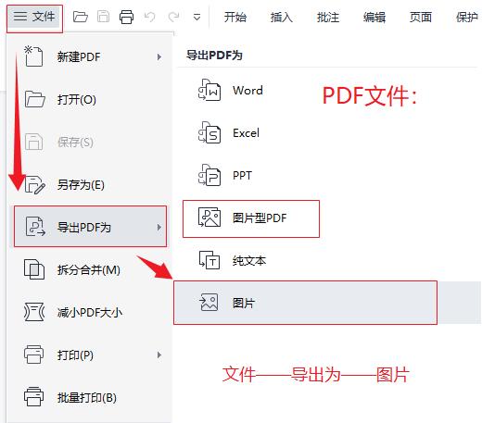482x423 pixels.
Task: Pick the PPT export icon
Action: pyautogui.click(x=209, y=175)
